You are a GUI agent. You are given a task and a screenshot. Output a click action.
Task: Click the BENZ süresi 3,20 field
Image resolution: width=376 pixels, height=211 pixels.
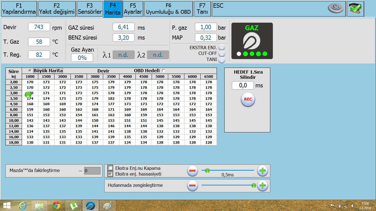pos(124,38)
